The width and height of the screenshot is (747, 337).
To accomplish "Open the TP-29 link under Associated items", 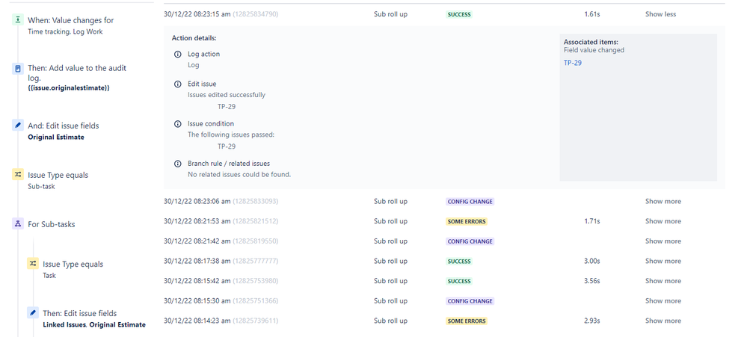I will pyautogui.click(x=573, y=63).
